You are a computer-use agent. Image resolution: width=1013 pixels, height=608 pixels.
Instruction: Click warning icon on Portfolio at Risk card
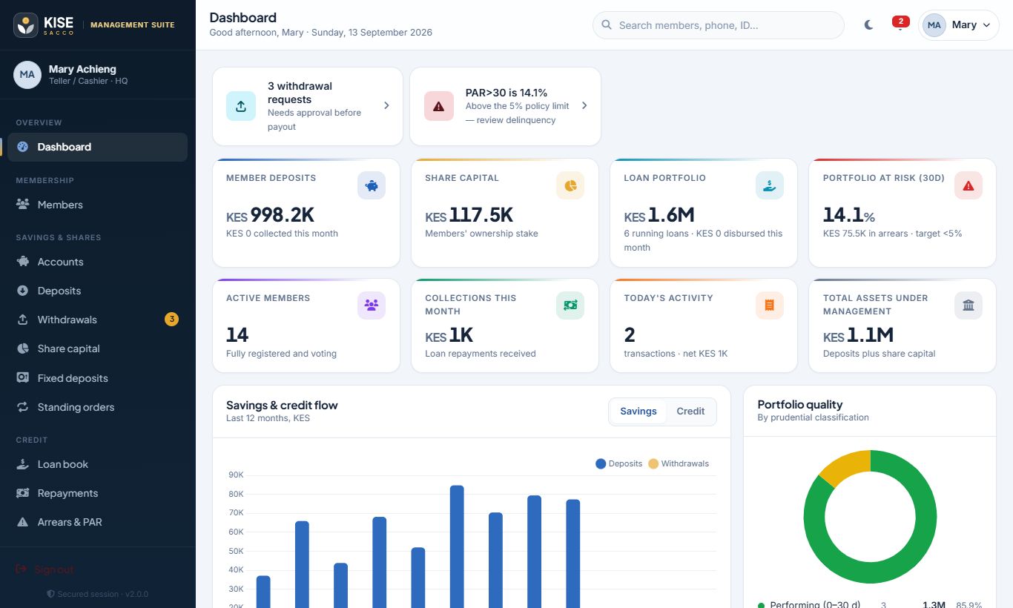click(x=969, y=185)
